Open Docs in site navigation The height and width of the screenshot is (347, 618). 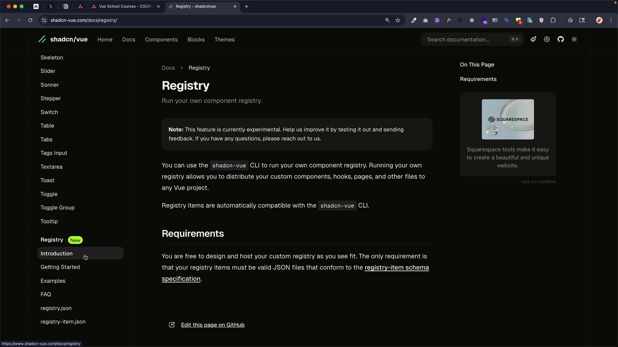click(x=129, y=40)
